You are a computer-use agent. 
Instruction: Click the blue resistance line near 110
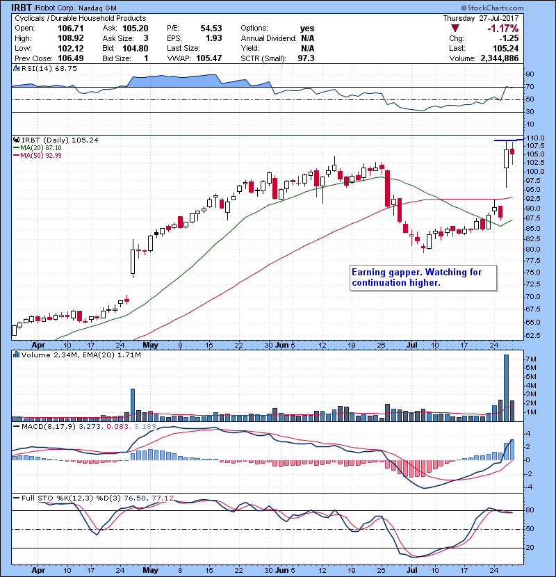[x=507, y=140]
